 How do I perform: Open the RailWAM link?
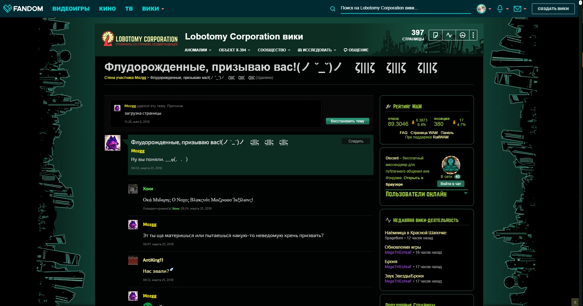click(441, 137)
